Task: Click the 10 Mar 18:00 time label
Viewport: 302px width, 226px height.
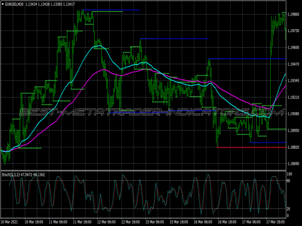Action: 34,222
